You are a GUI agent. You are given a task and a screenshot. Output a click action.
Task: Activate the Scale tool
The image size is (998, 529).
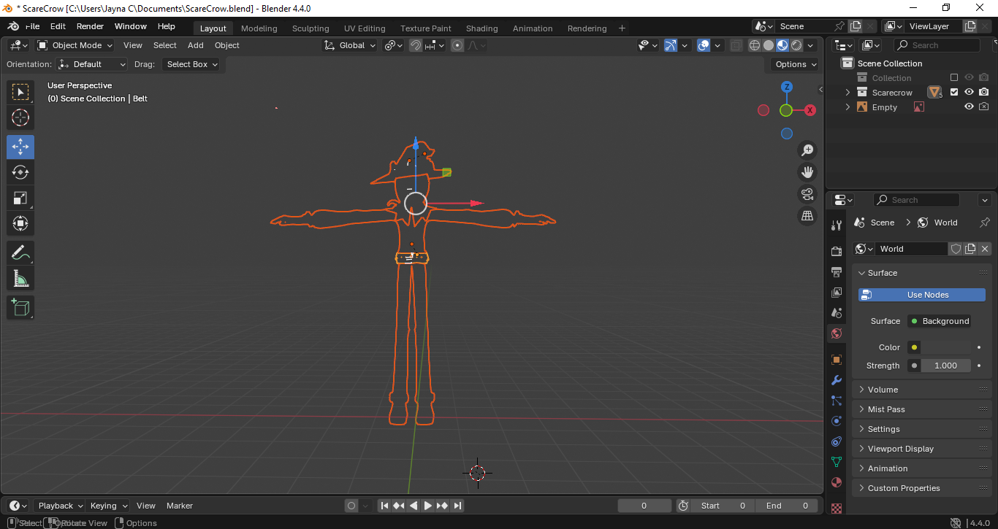pyautogui.click(x=20, y=198)
